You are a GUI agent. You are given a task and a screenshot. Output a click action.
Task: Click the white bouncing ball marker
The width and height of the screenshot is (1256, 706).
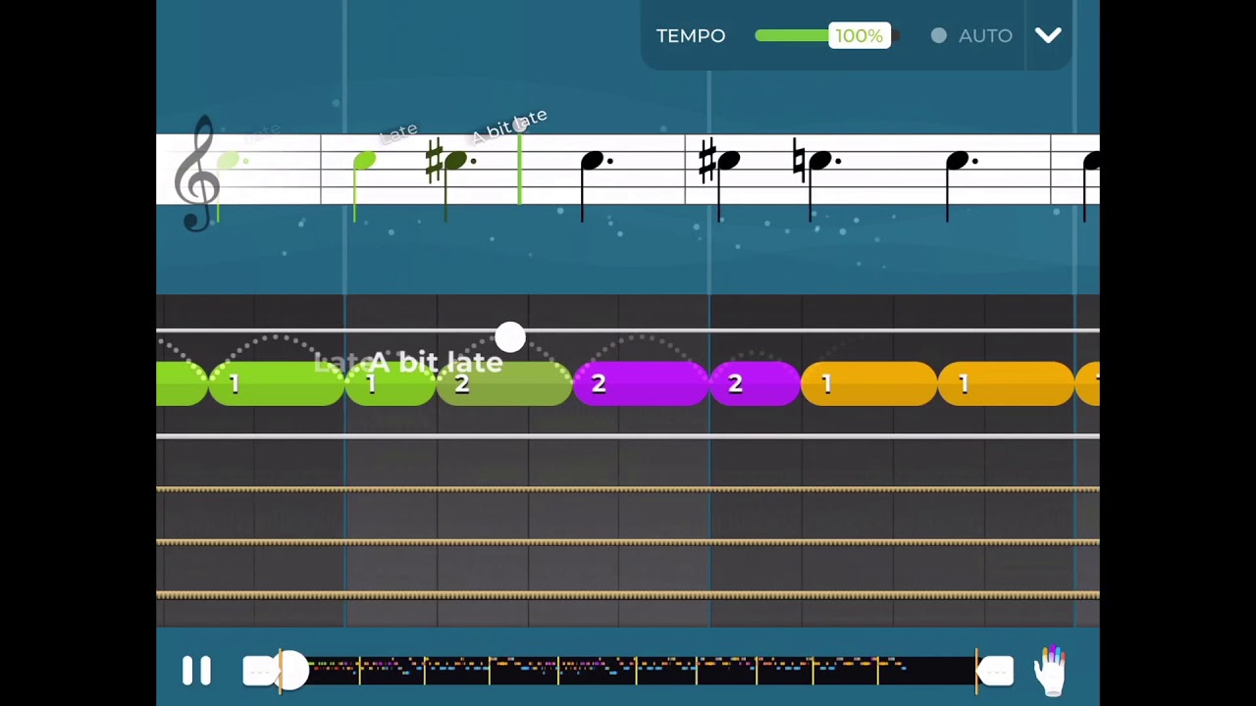(510, 337)
